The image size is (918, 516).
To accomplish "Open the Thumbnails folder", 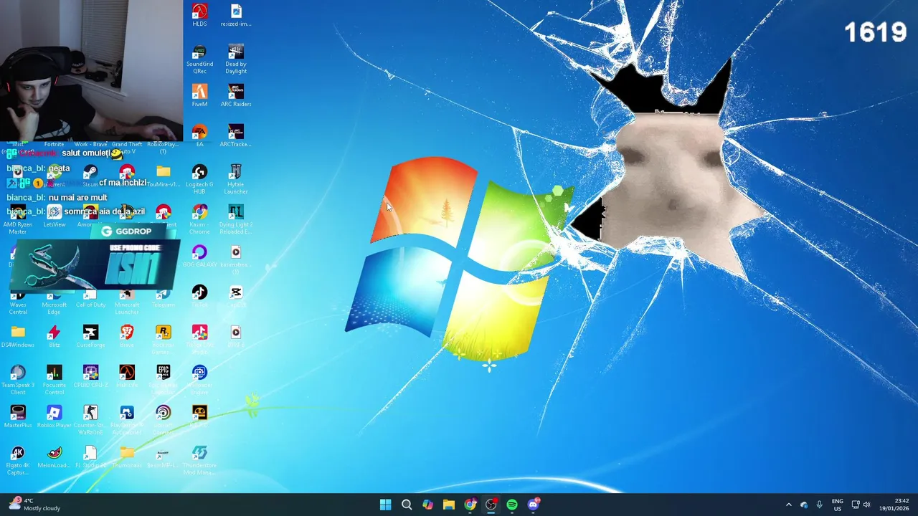I will [127, 457].
